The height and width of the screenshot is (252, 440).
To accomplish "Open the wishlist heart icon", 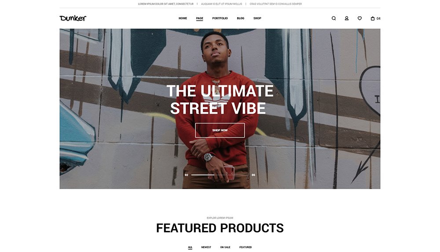I will click(359, 18).
